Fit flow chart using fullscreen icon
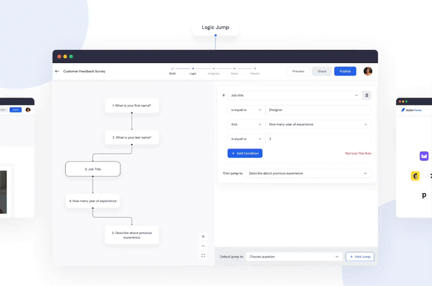Screen dimensions: 432x286 203,255
